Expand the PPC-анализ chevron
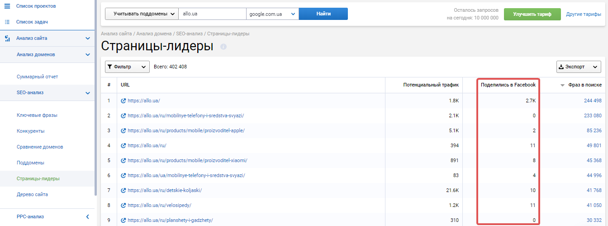 [x=88, y=216]
